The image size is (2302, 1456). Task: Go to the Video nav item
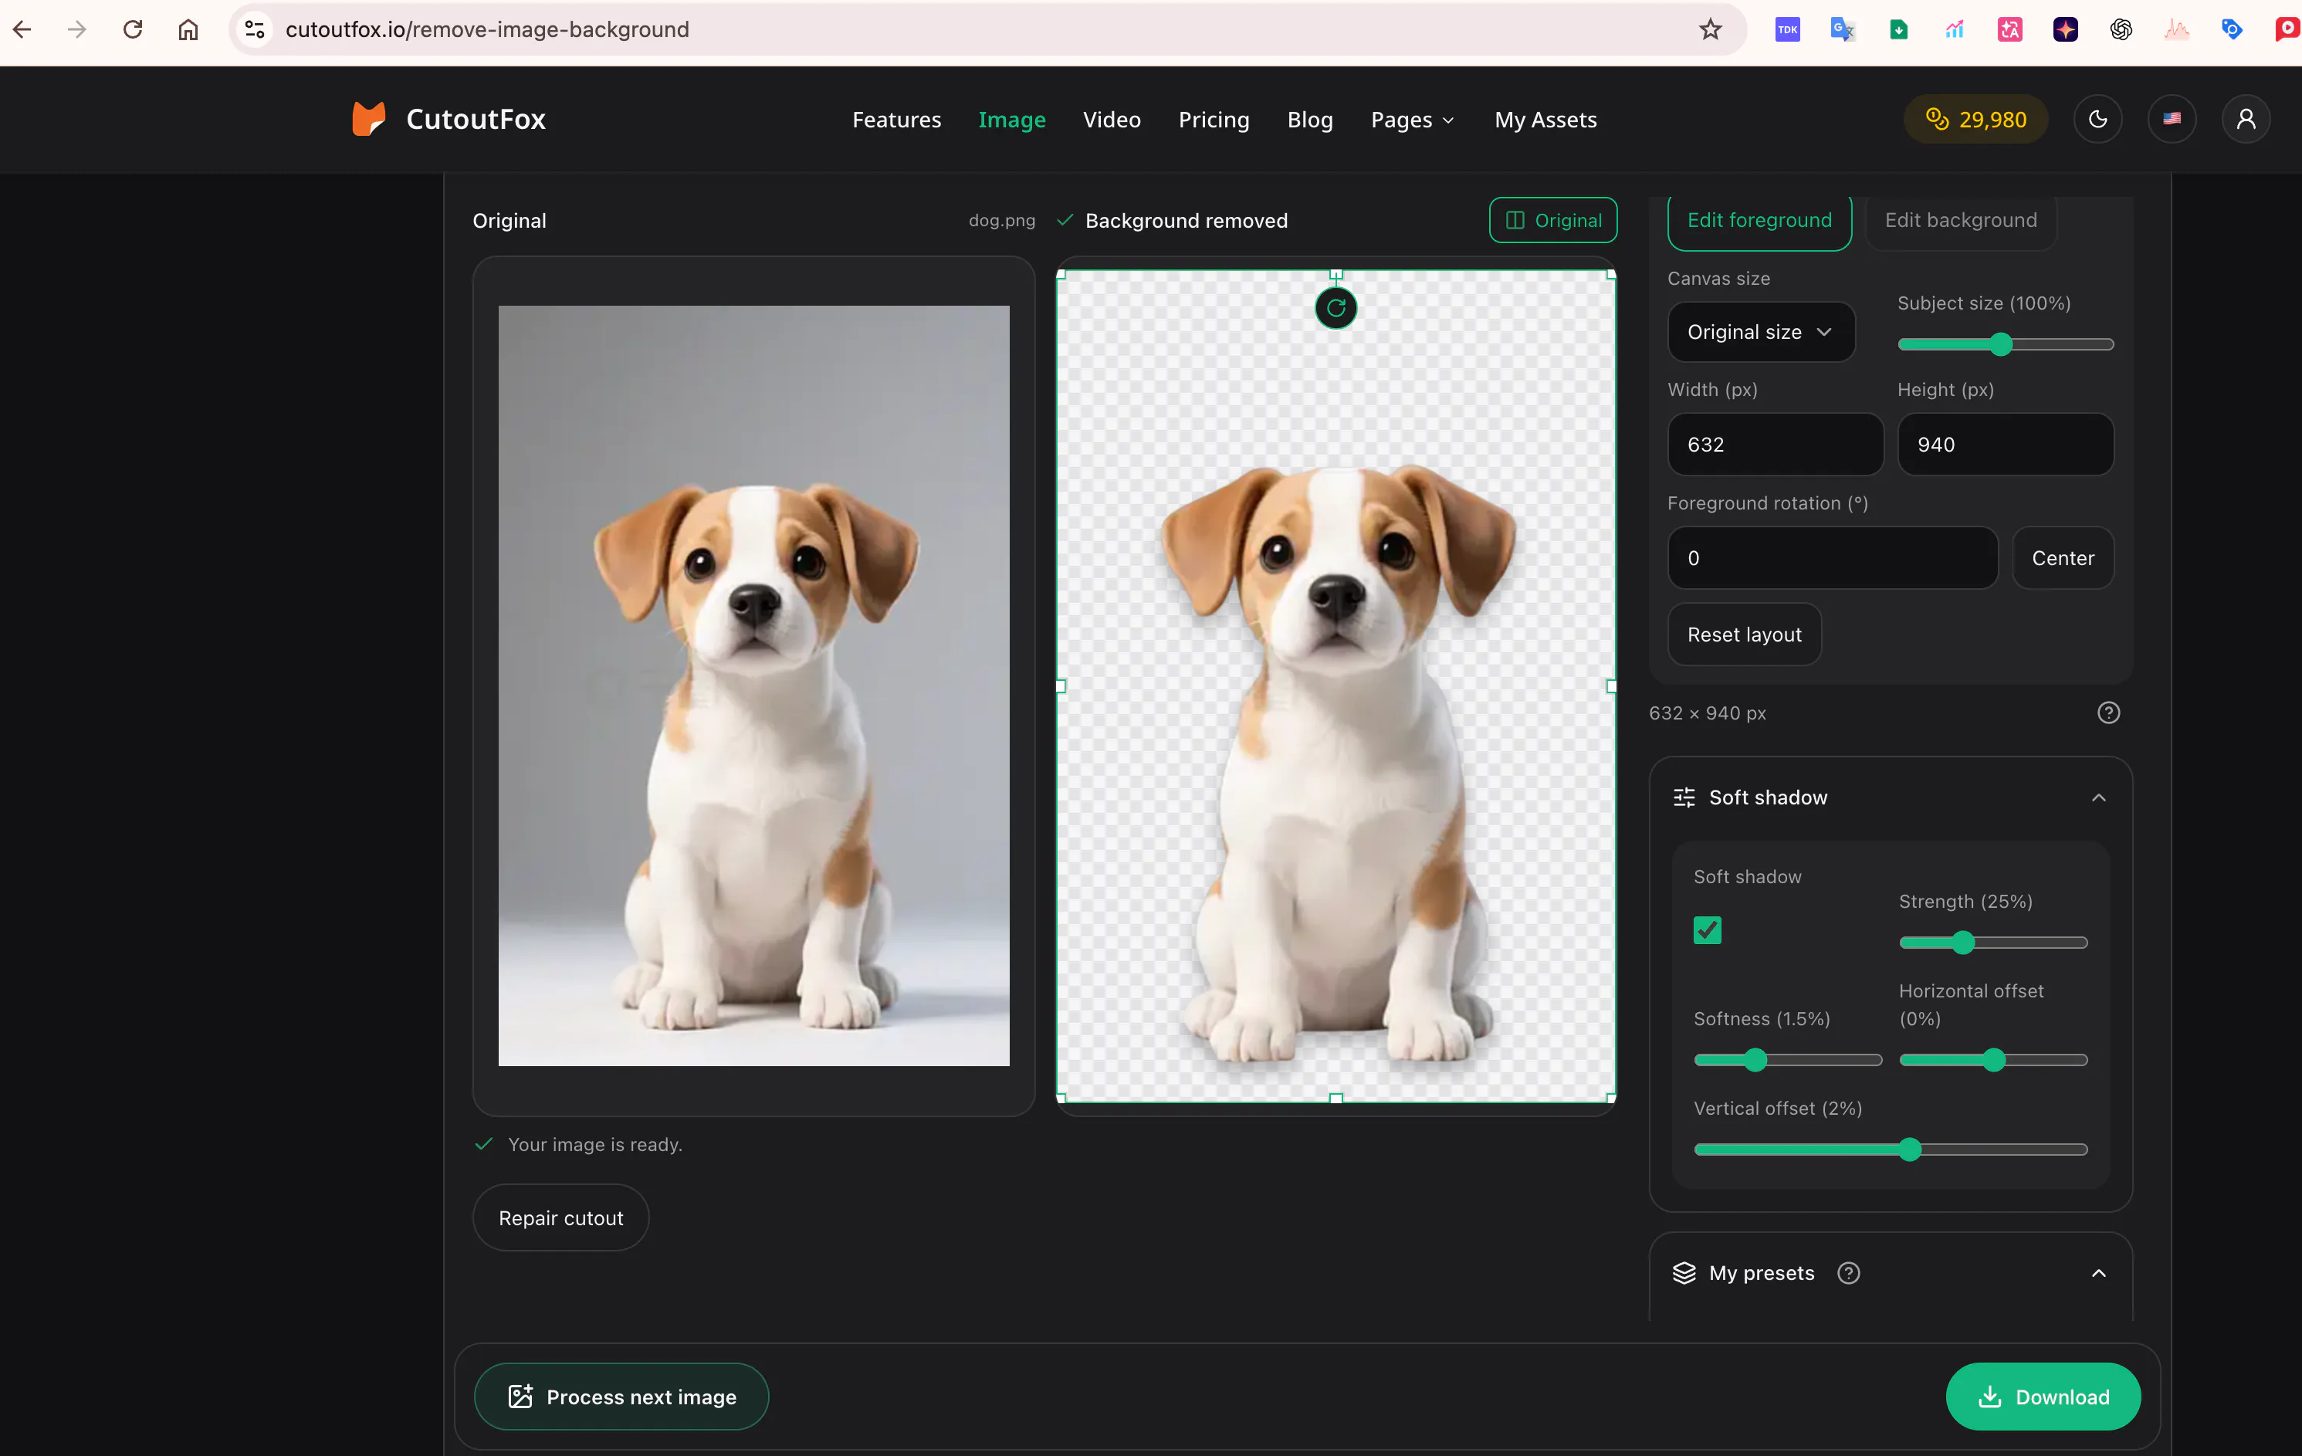pyautogui.click(x=1112, y=120)
